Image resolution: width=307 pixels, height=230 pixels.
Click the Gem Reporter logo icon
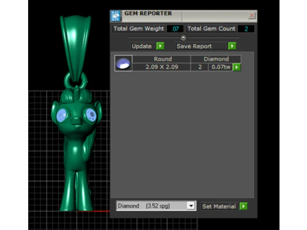(x=116, y=16)
